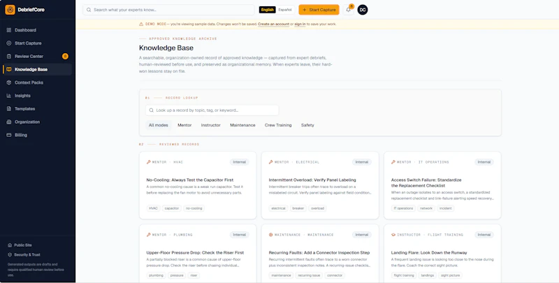Select the All modes filter
The width and height of the screenshot is (559, 283).
[x=159, y=125]
